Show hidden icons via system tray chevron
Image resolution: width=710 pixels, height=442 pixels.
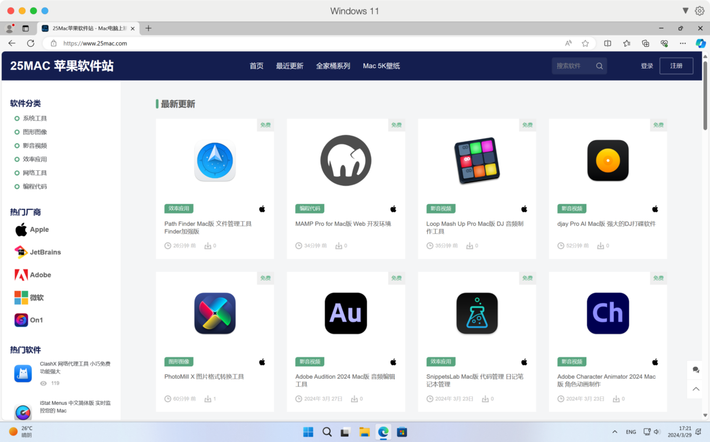point(615,432)
